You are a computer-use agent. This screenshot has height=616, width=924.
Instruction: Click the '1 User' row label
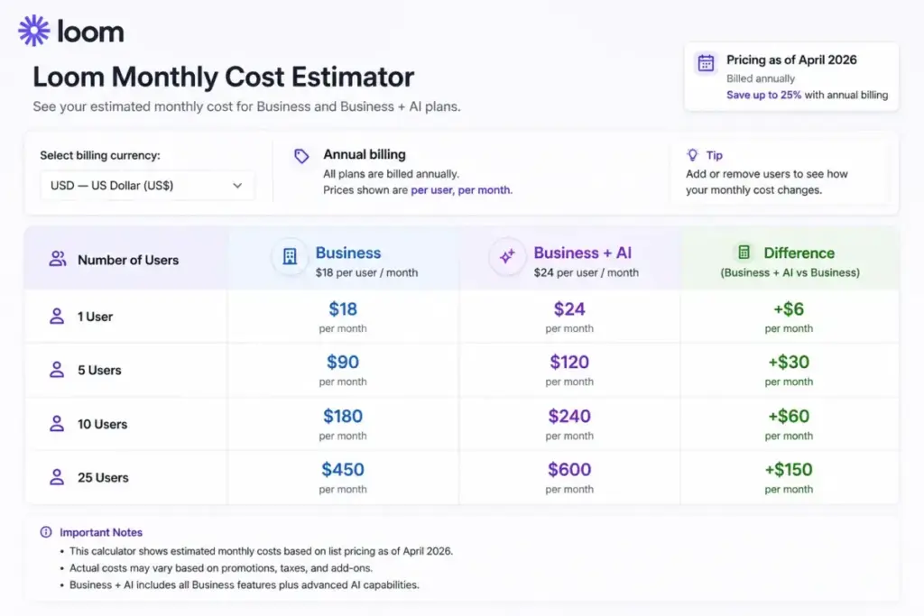(95, 317)
